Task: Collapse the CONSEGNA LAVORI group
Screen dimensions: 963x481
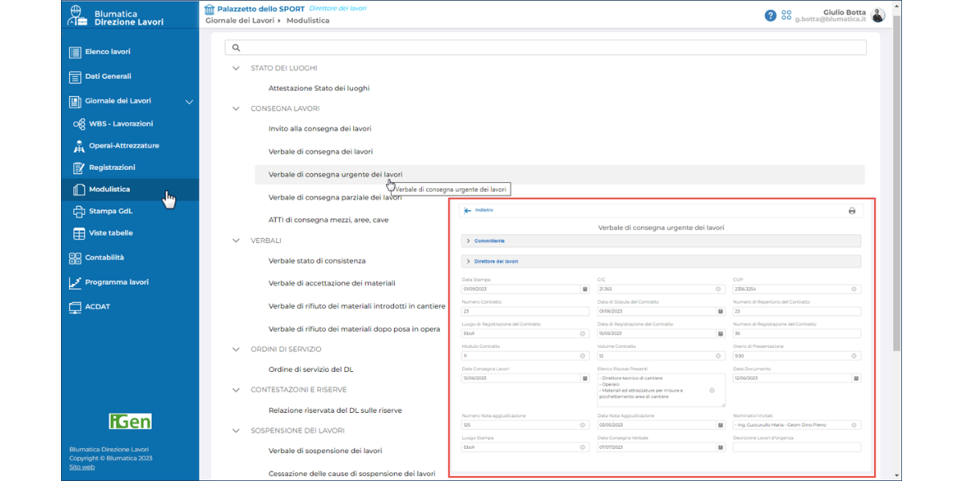Action: pos(236,108)
